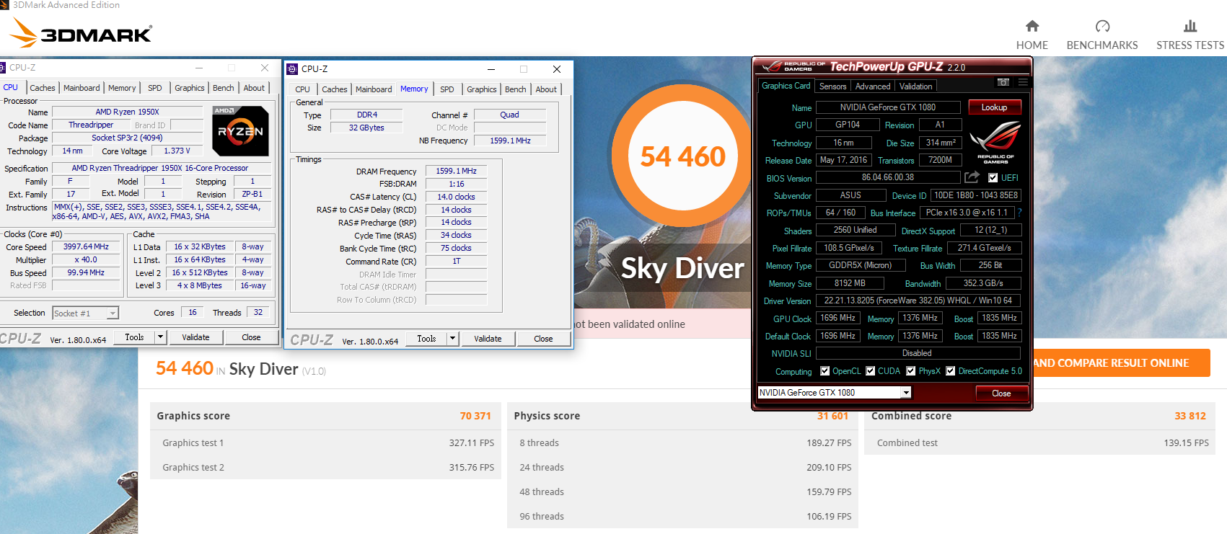1227x534 pixels.
Task: Click the Driver Version field in GPU-Z
Action: pyautogui.click(x=919, y=301)
